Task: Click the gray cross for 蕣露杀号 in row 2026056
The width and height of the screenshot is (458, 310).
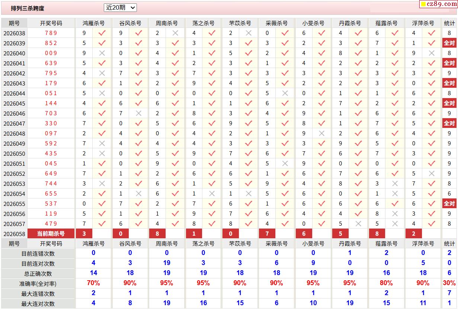Action: (395, 214)
